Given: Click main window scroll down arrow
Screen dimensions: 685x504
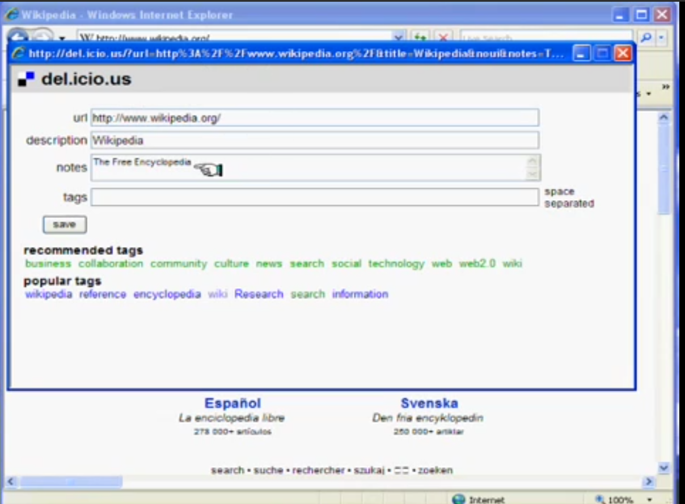Looking at the screenshot, I should (x=665, y=468).
